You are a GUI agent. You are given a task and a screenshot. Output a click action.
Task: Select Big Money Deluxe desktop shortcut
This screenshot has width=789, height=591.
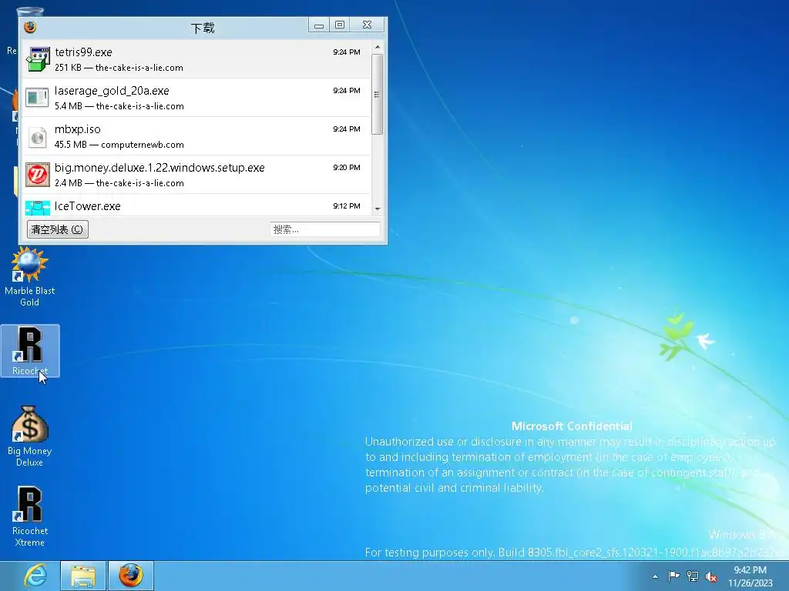point(30,436)
